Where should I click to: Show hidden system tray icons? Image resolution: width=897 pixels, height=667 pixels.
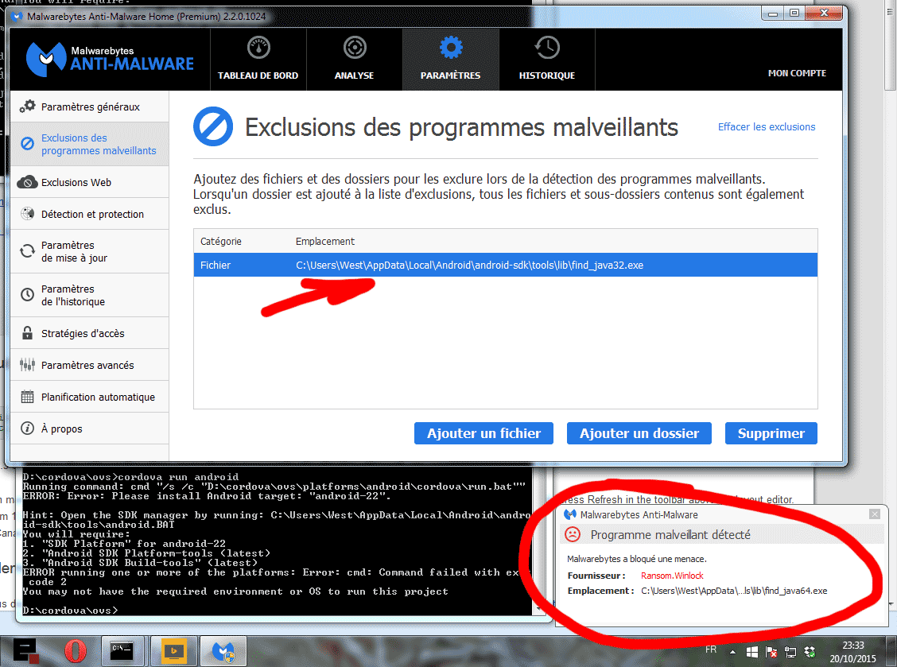click(x=732, y=652)
